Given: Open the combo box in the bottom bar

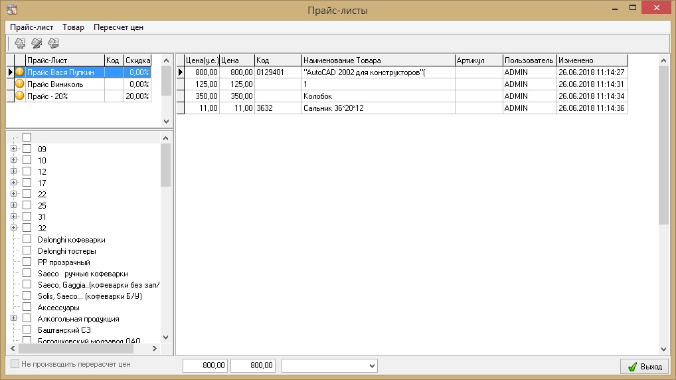Looking at the screenshot, I should (x=371, y=365).
